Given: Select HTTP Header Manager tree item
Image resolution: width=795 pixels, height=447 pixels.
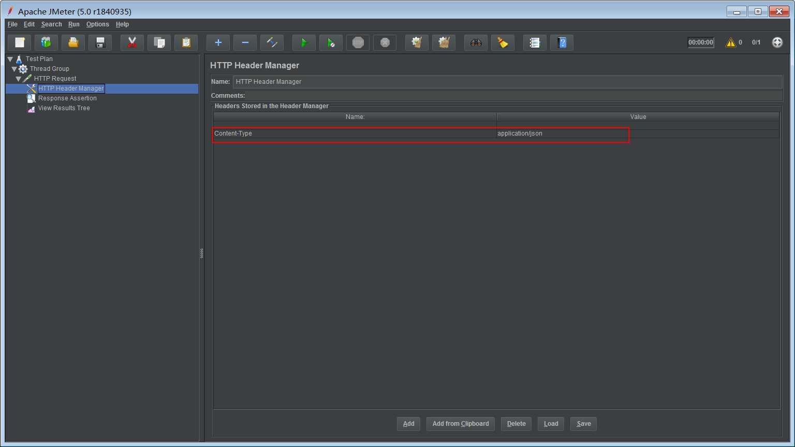Looking at the screenshot, I should (71, 88).
